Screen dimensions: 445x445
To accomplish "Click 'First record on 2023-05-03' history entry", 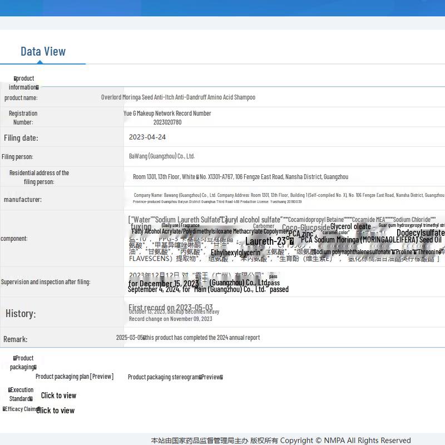I will coord(171,307).
